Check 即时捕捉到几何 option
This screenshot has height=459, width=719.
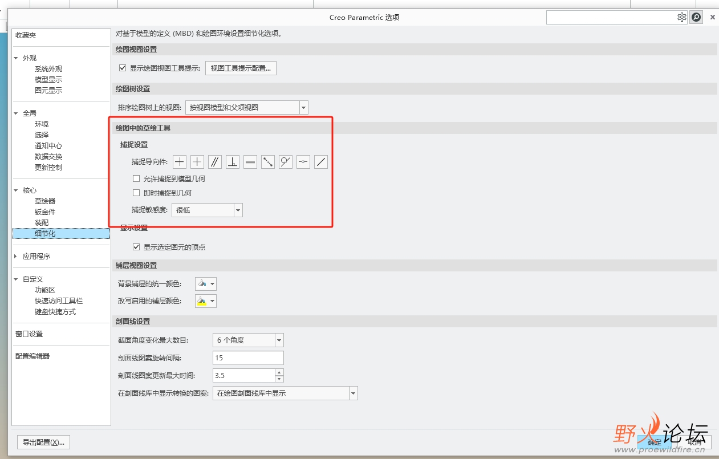coord(136,193)
